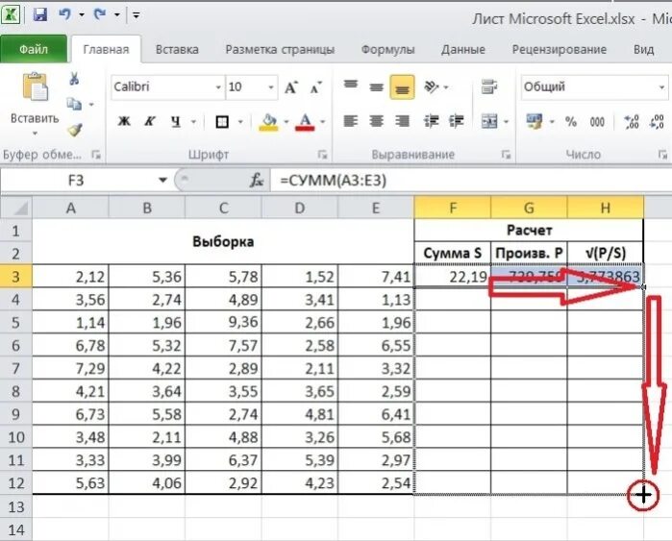The width and height of the screenshot is (672, 541).
Task: Center cell text horizontally
Action: coord(376,122)
